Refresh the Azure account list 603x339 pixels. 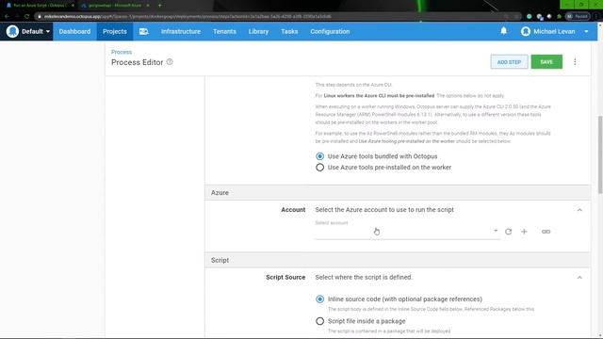point(509,232)
